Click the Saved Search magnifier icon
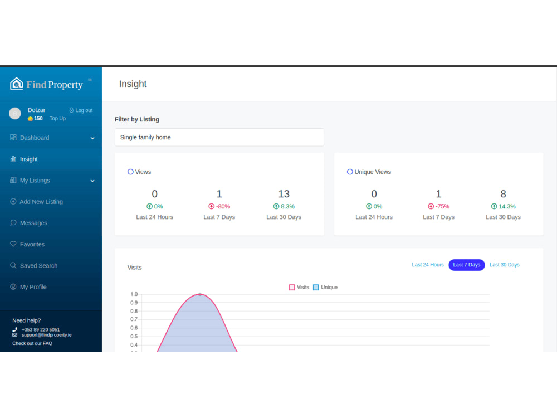 [x=13, y=265]
